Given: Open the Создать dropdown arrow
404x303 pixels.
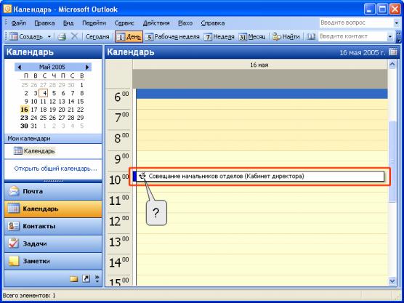Looking at the screenshot, I should (x=49, y=37).
